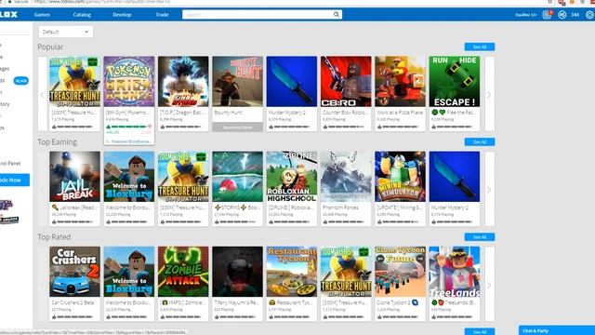
Task: Click the Phantom Forces title text
Action: pos(340,208)
